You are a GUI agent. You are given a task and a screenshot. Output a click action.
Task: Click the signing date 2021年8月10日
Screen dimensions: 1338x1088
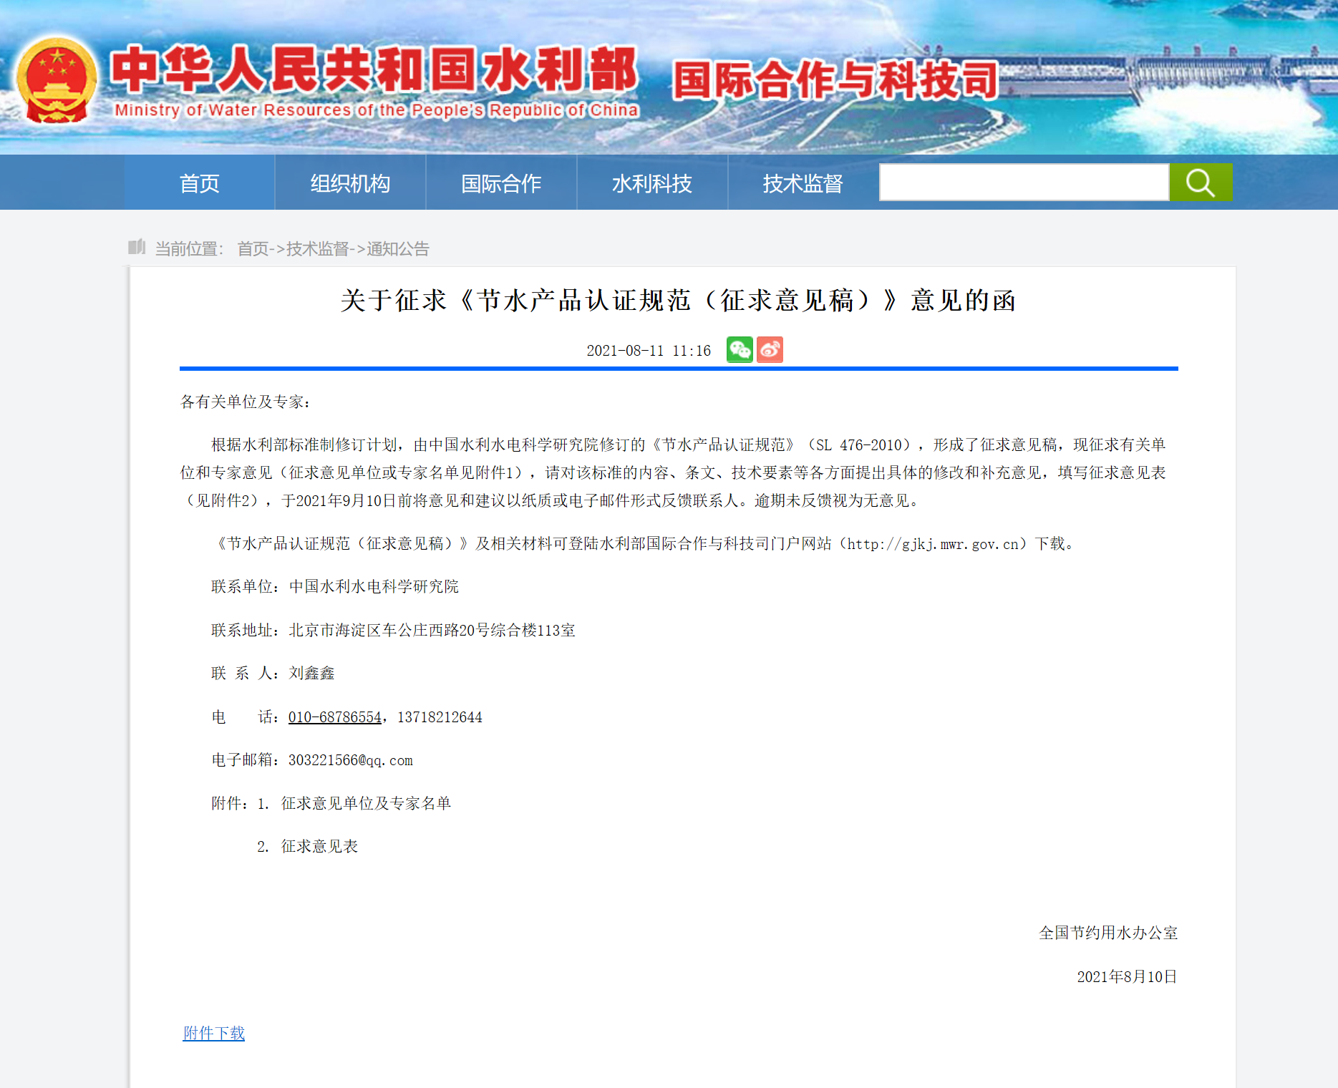(x=1128, y=976)
